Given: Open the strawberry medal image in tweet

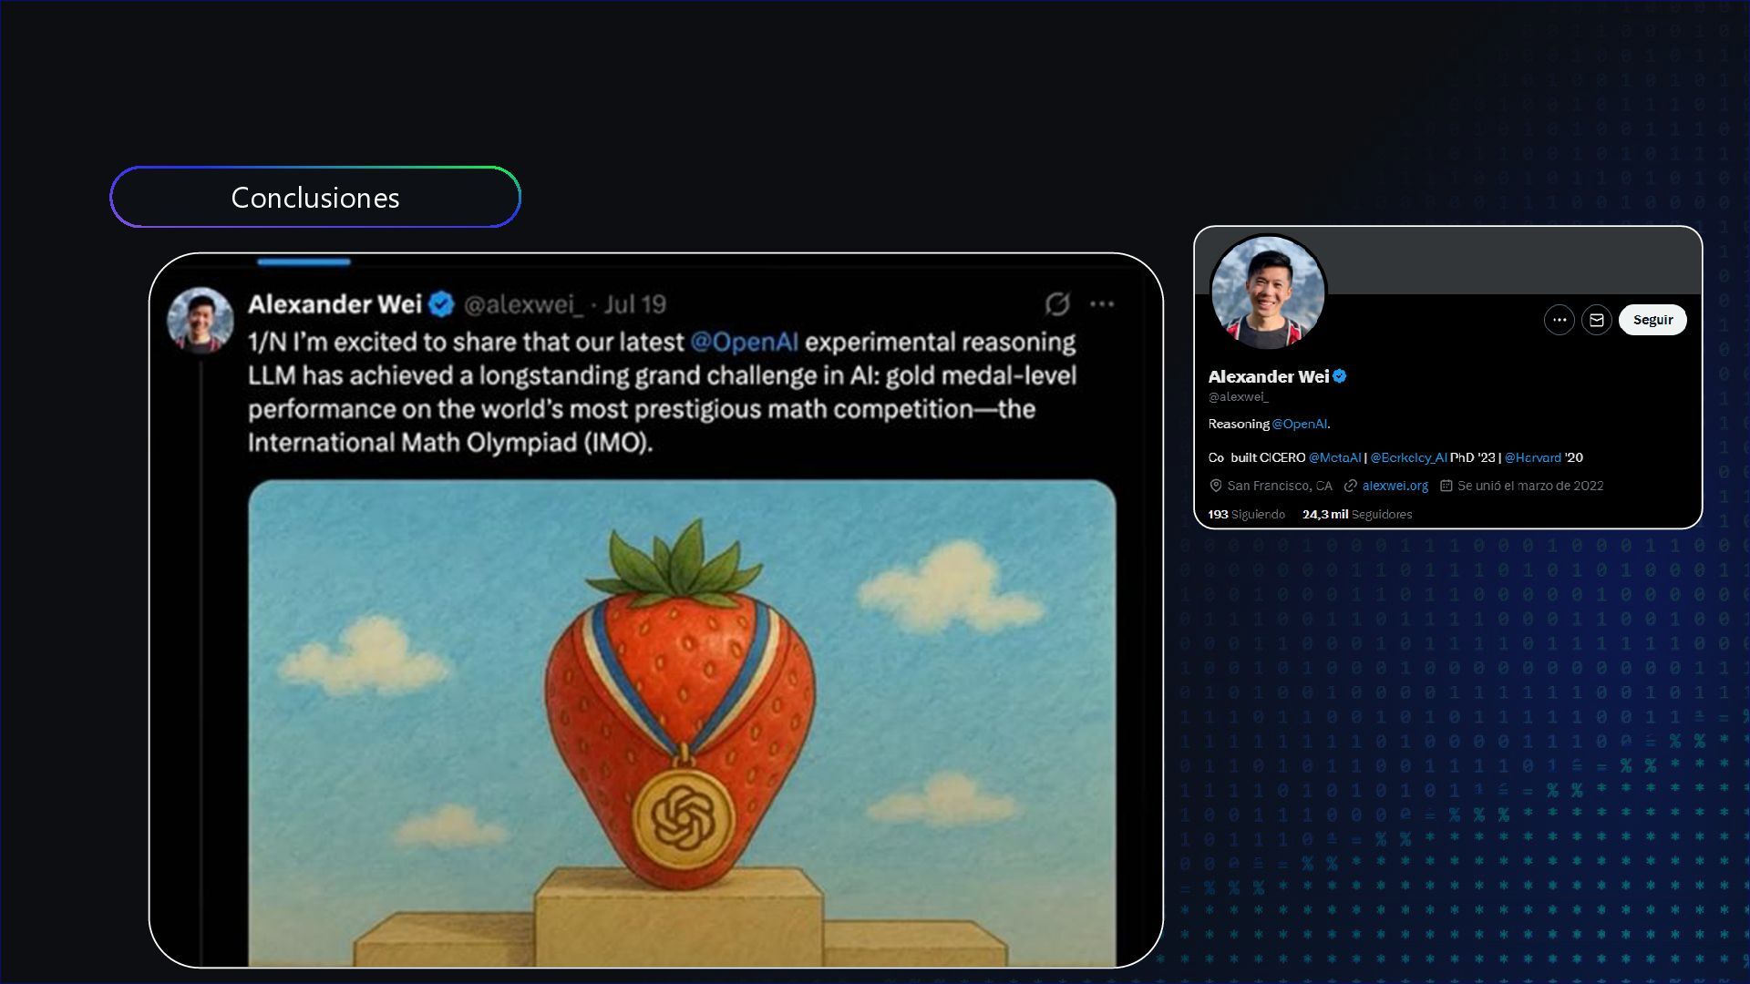Looking at the screenshot, I should [682, 723].
